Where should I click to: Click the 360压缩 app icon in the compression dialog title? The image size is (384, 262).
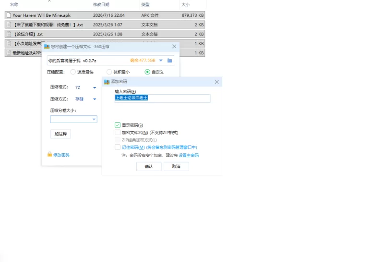coord(47,47)
